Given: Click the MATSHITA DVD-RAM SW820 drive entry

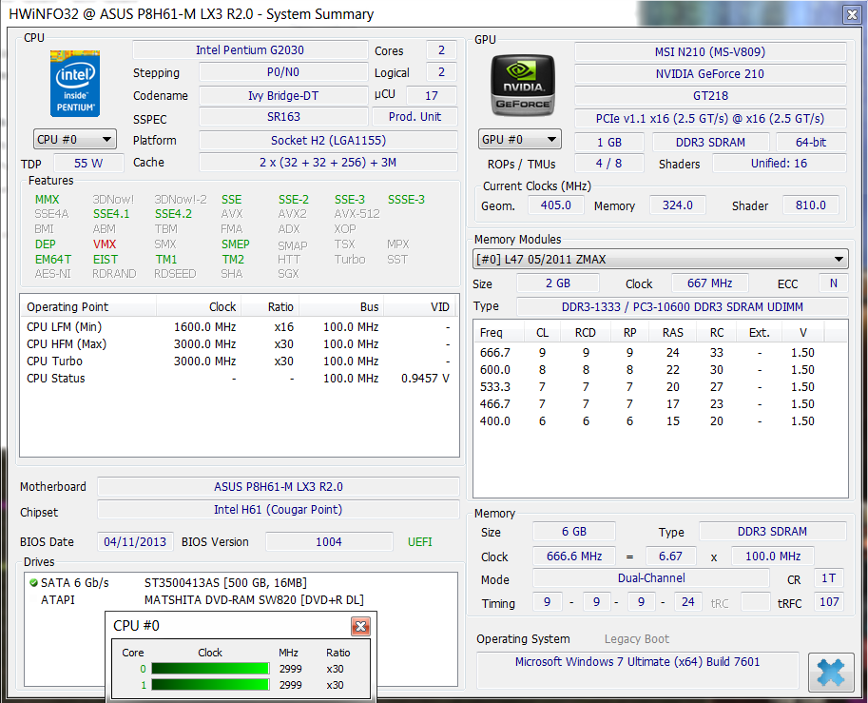Looking at the screenshot, I should point(254,600).
